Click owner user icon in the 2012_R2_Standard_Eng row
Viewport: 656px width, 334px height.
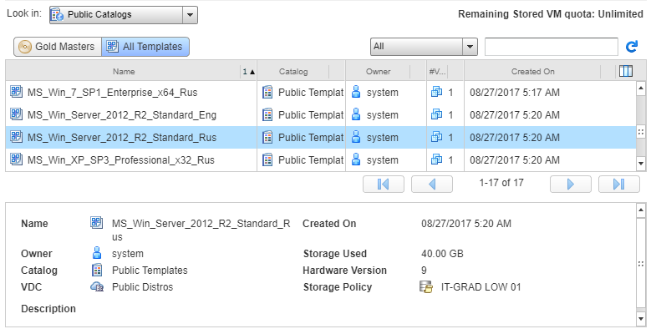[356, 114]
